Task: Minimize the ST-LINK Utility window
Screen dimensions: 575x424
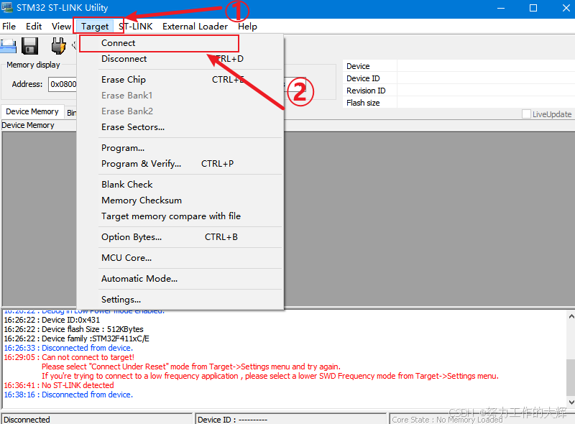Action: point(501,8)
